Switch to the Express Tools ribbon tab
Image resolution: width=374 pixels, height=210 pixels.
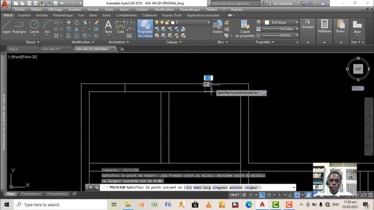[172, 15]
